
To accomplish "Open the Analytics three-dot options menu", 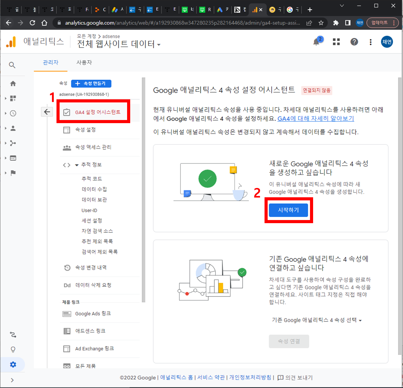I will point(370,42).
